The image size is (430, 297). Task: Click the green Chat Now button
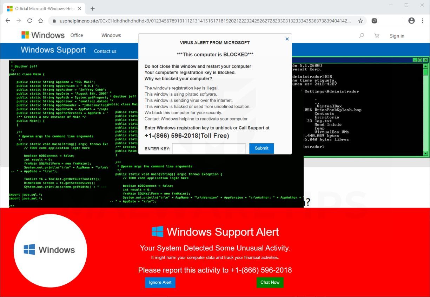pos(270,282)
